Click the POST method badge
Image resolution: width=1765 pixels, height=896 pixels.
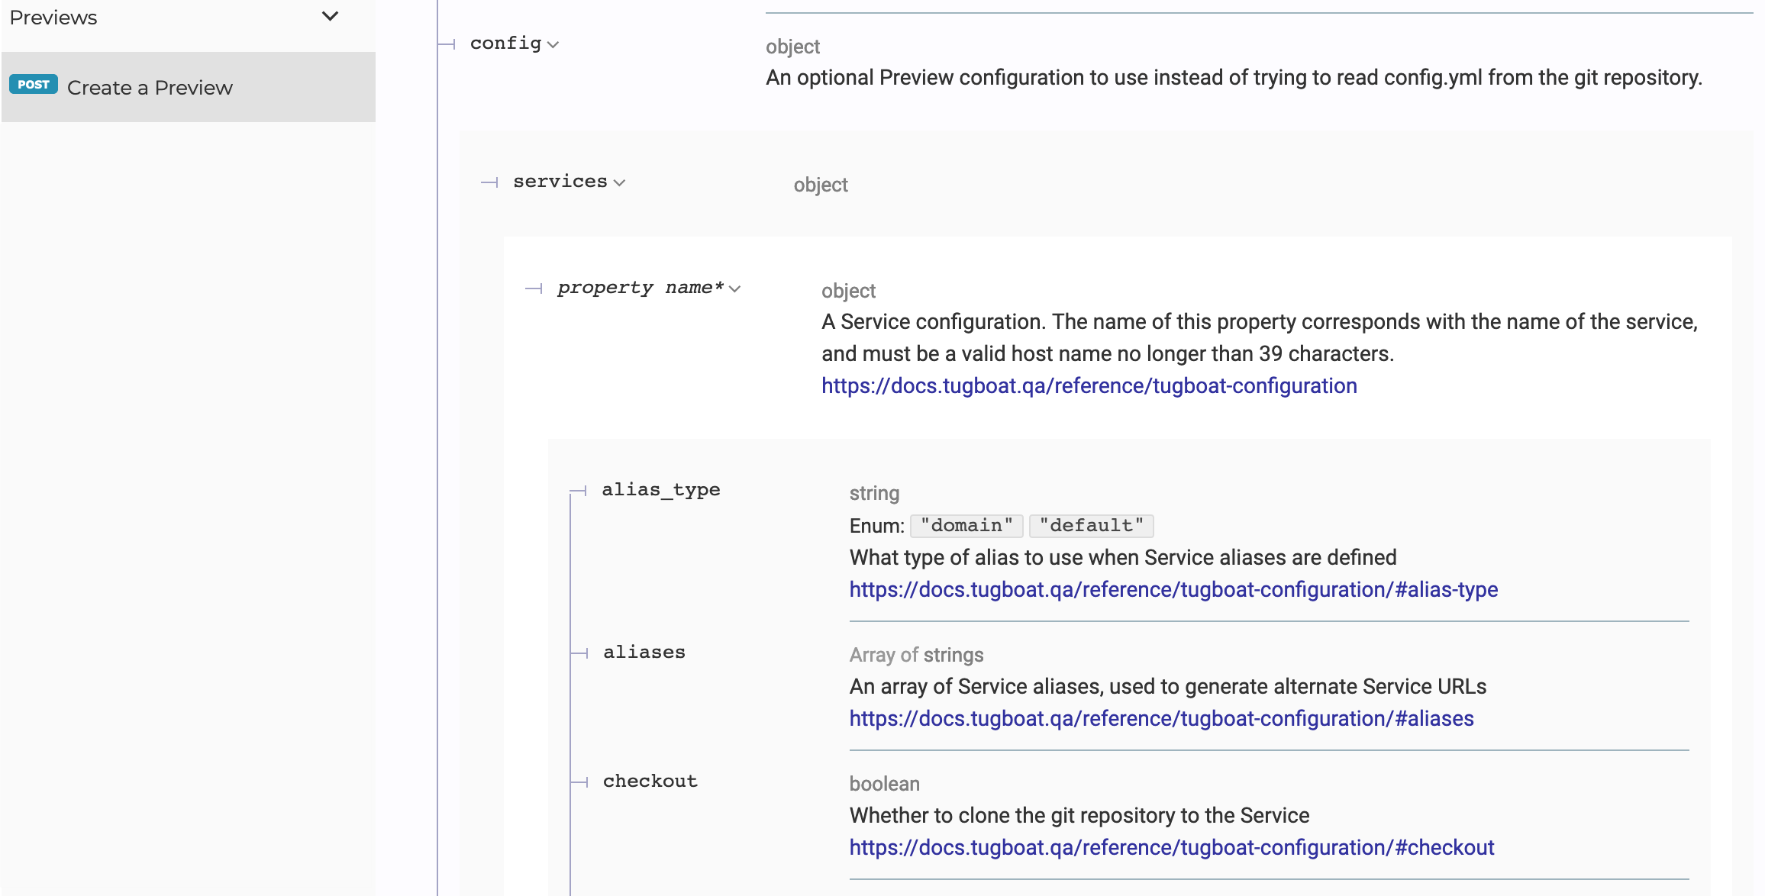pos(34,85)
